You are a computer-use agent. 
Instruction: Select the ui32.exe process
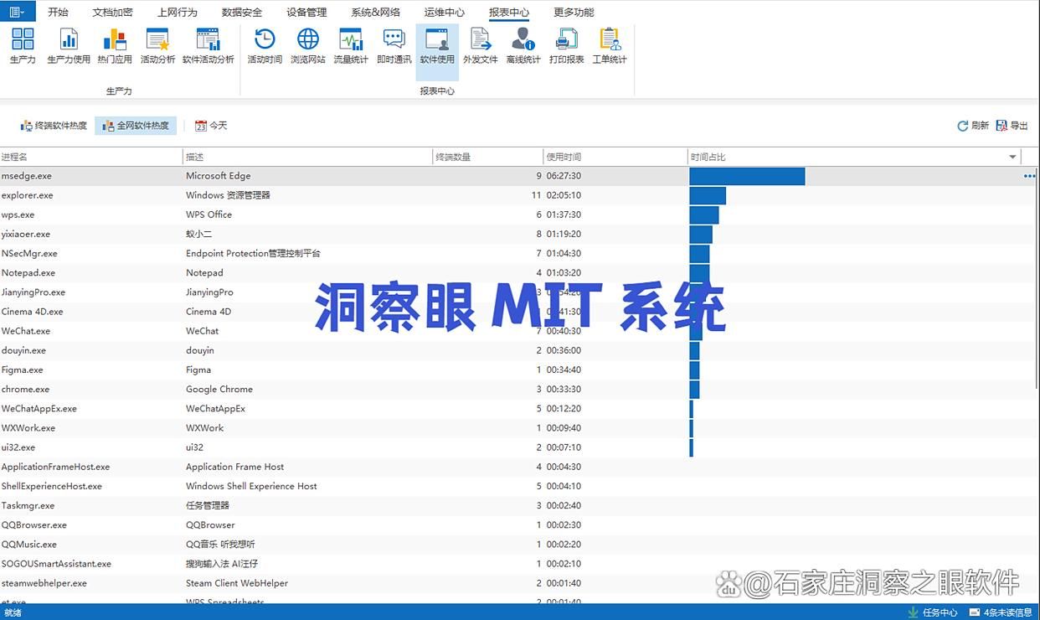18,447
